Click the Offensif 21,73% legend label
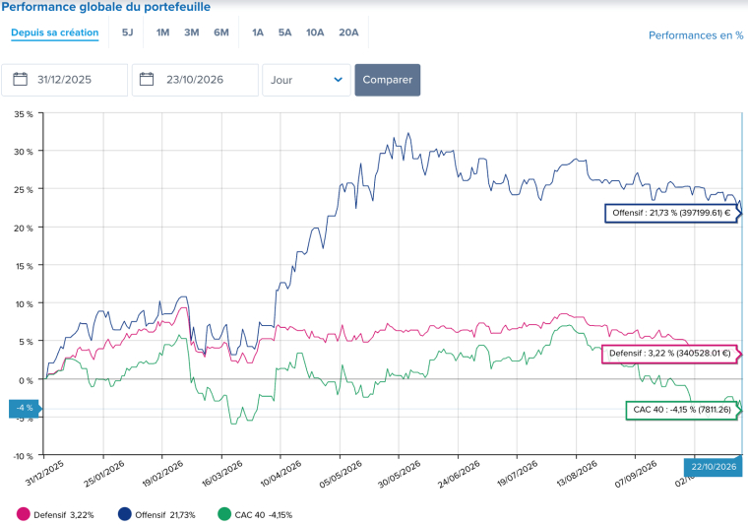Image resolution: width=748 pixels, height=525 pixels. [165, 515]
